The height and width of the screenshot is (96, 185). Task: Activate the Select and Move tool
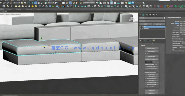(36, 3)
